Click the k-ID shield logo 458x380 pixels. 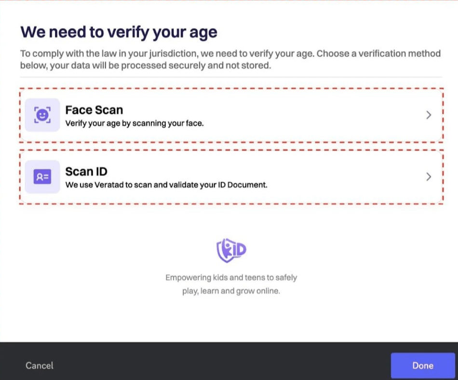click(x=231, y=250)
